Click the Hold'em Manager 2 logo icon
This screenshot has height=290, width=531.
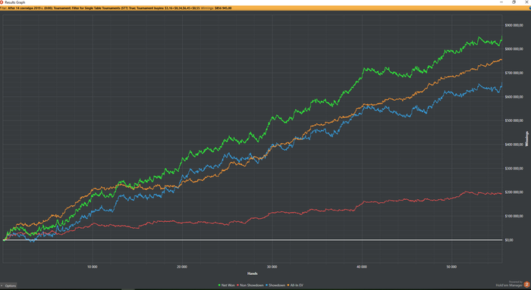[526, 285]
